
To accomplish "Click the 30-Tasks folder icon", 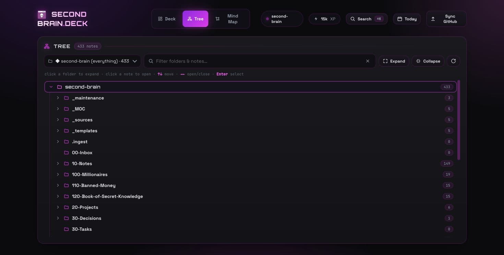I will point(67,229).
